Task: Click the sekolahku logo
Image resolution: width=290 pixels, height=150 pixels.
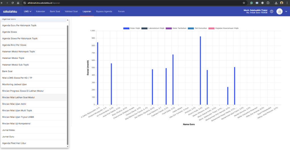Action: pos(10,12)
